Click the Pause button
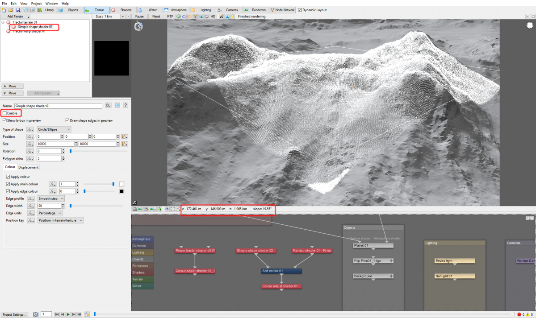This screenshot has height=318, width=536. pos(138,17)
